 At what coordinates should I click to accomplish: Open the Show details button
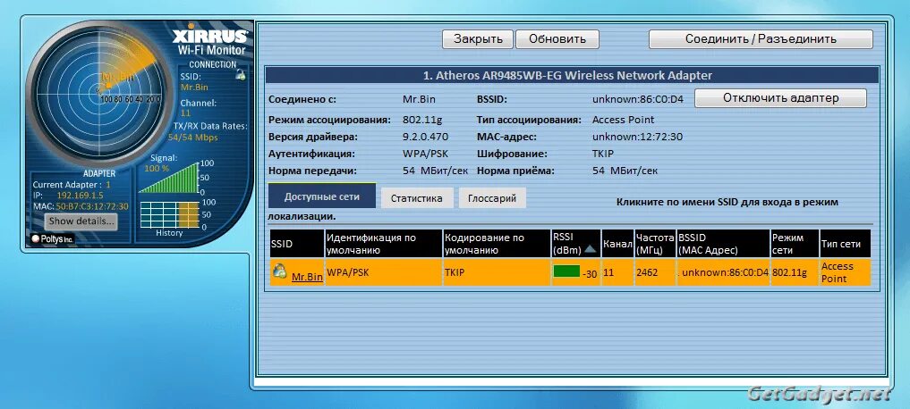[81, 221]
